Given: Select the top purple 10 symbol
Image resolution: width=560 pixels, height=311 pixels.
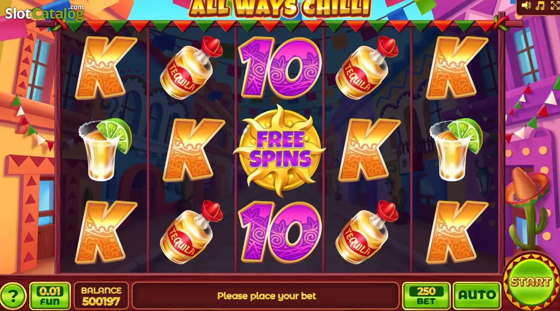Looking at the screenshot, I should pyautogui.click(x=280, y=67).
